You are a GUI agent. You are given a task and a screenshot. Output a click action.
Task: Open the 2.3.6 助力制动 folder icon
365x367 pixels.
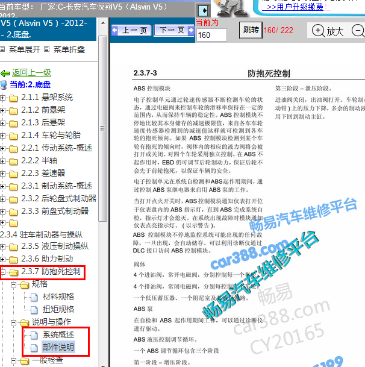click(x=13, y=260)
